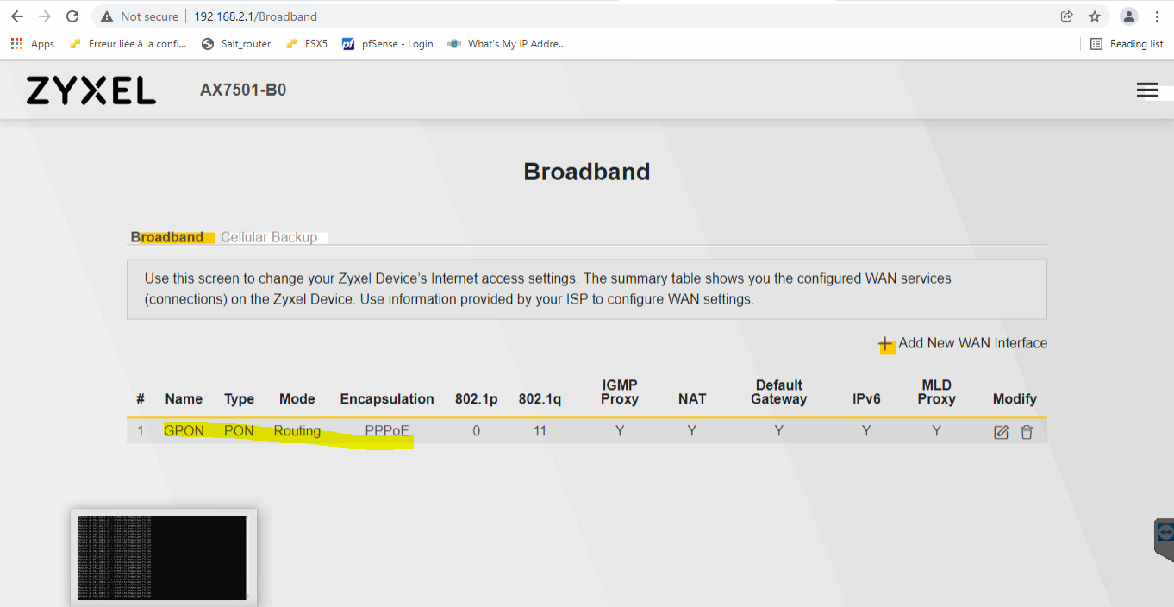Reload the current browser page

[x=72, y=16]
